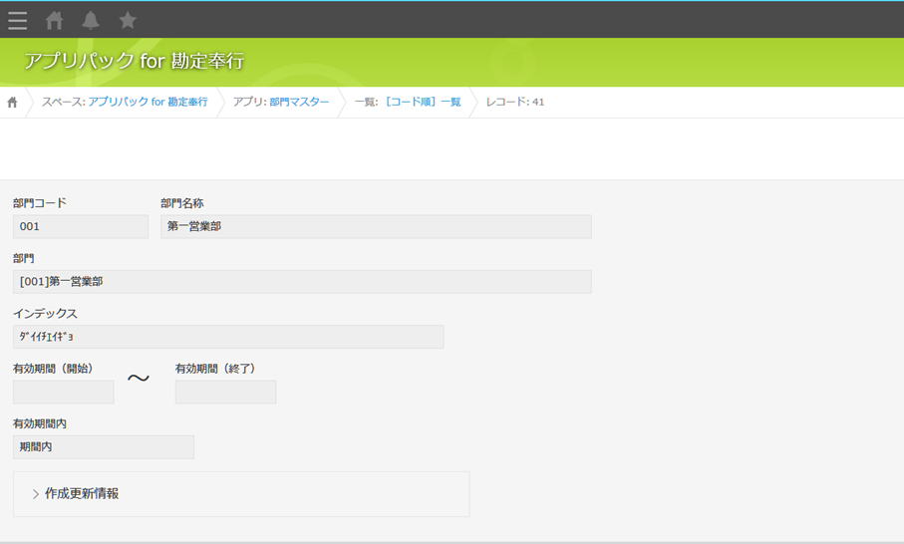
Task: Click the 有効期間内 label
Action: click(40, 423)
